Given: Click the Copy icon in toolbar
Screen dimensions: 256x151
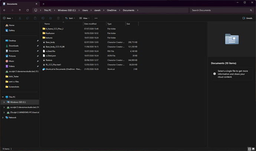Looking at the screenshot, I should (27, 18).
